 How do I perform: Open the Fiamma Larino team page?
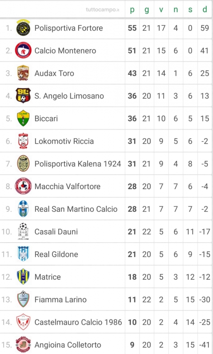[x=61, y=300]
